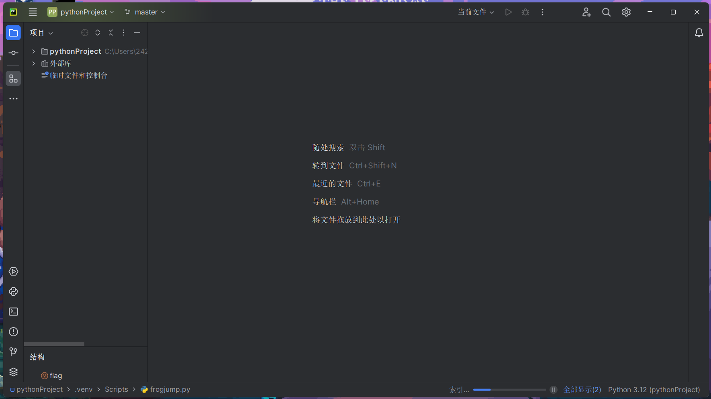This screenshot has width=711, height=399.
Task: Click the PyCharm logo icon
Action: pos(13,12)
